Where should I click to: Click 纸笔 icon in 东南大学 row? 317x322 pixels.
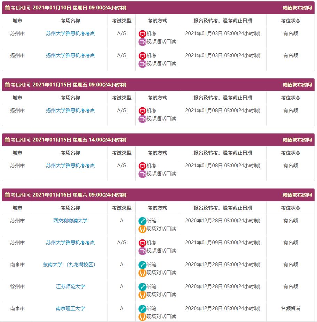[x=142, y=265]
